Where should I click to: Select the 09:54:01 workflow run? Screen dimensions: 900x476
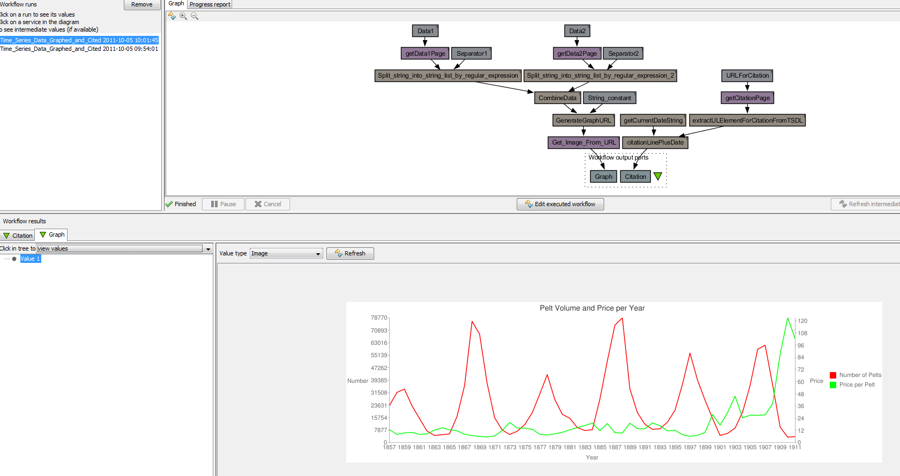pos(79,49)
